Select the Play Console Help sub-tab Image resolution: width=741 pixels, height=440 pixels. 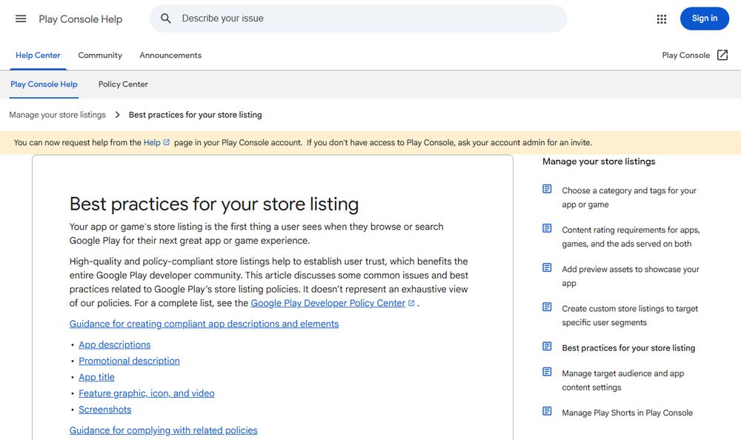pos(44,84)
